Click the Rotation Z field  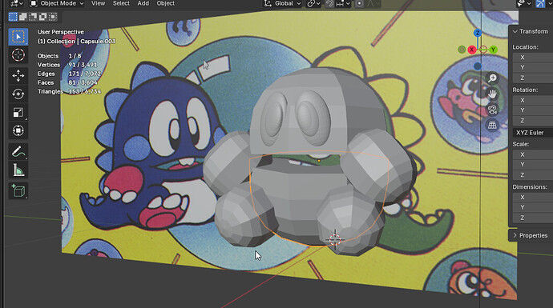point(532,121)
